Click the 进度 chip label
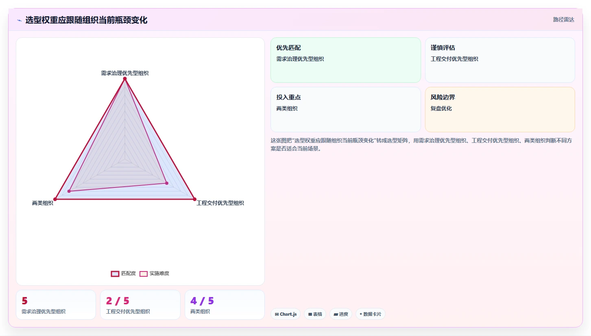 click(344, 314)
